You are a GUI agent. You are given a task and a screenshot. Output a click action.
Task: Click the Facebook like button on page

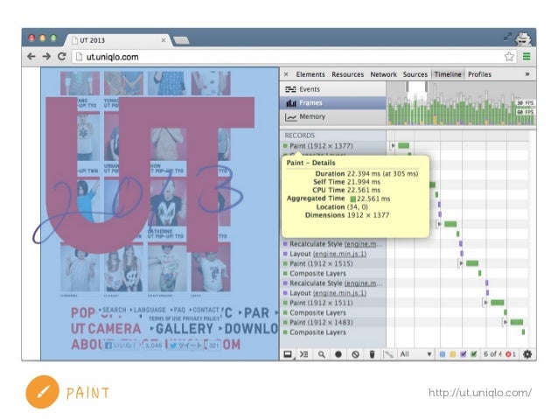[121, 345]
